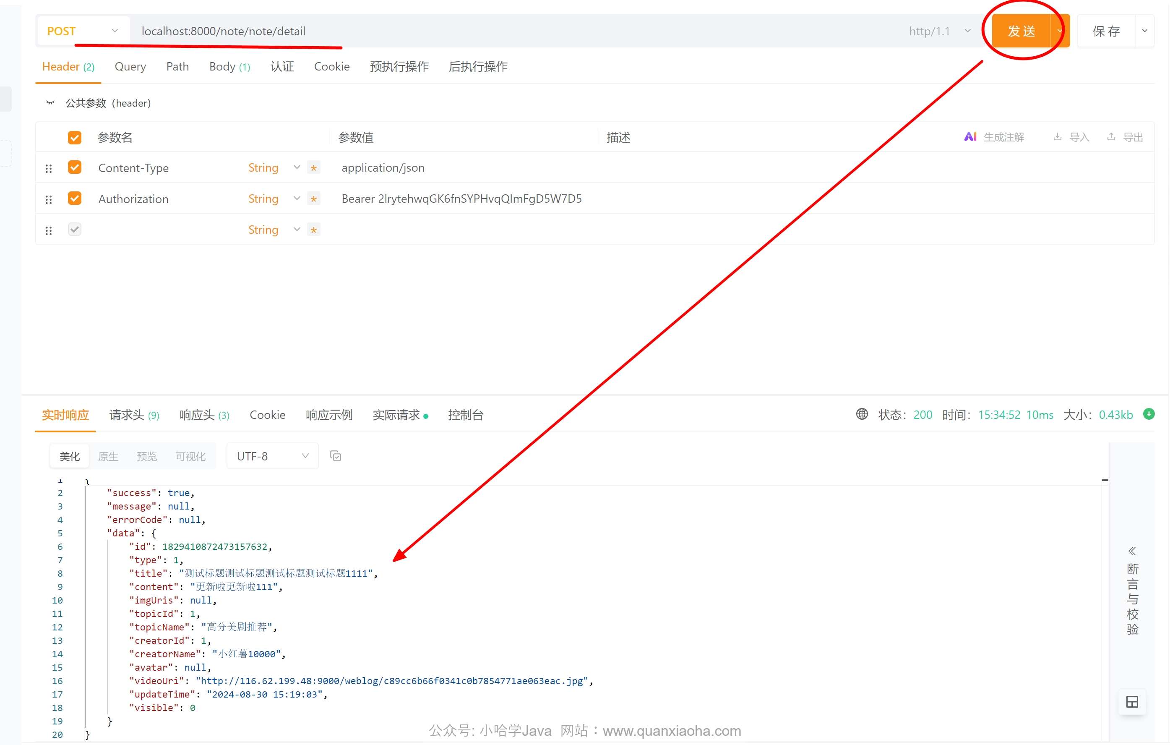Screen dimensions: 1170x745
Task: Open the http/1.1 protocol dropdown
Action: click(x=939, y=31)
